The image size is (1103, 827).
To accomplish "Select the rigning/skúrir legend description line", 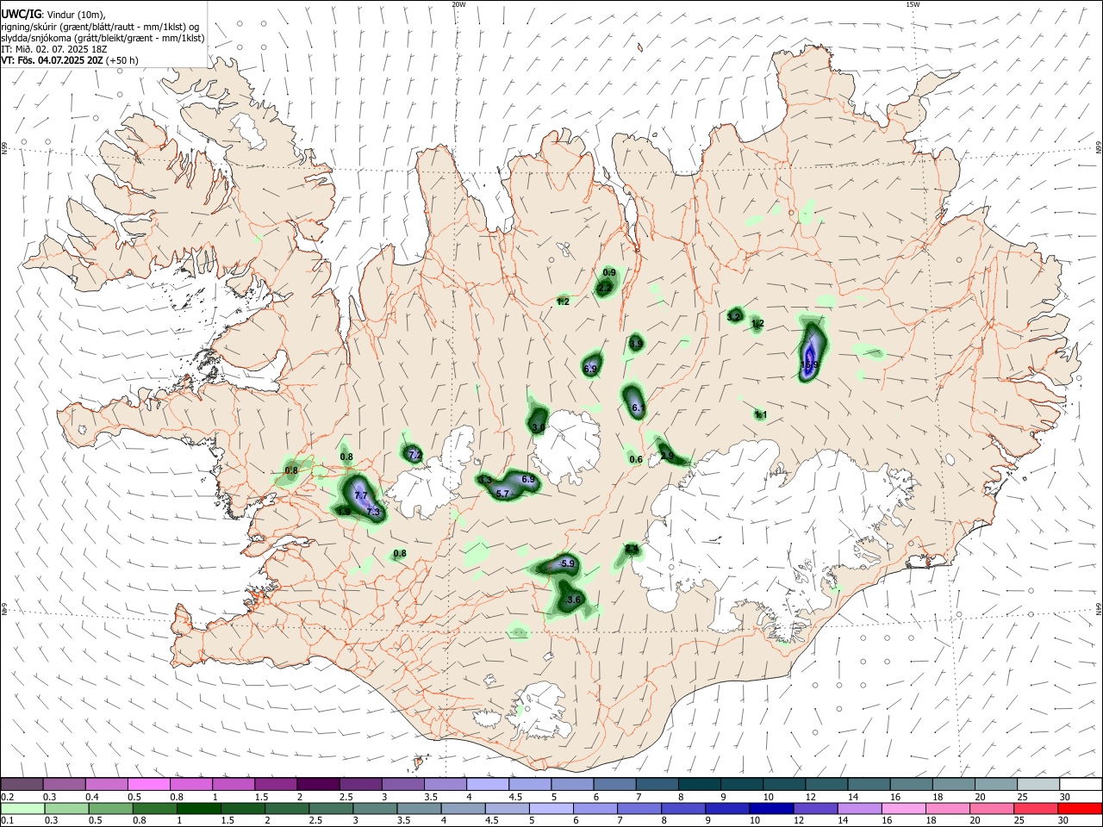I will (101, 26).
